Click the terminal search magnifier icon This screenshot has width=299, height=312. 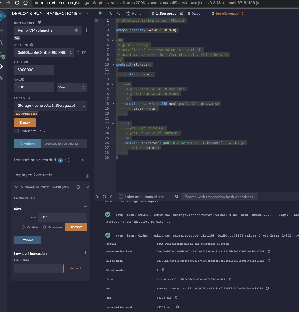coord(177,197)
